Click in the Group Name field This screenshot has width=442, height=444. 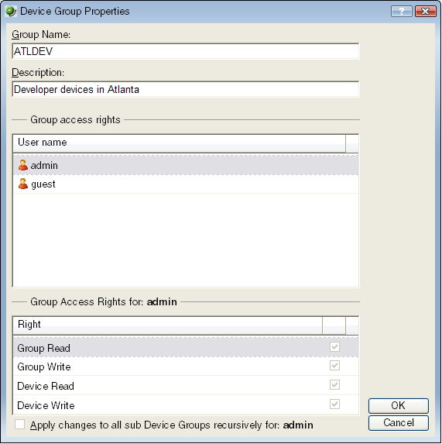pyautogui.click(x=186, y=51)
